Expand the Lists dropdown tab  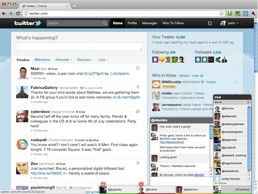[x=103, y=60]
